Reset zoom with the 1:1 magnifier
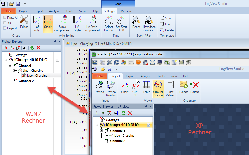 point(136,22)
